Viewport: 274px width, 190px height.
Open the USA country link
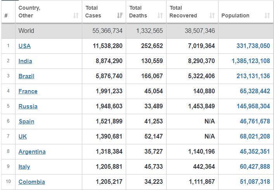(x=24, y=46)
